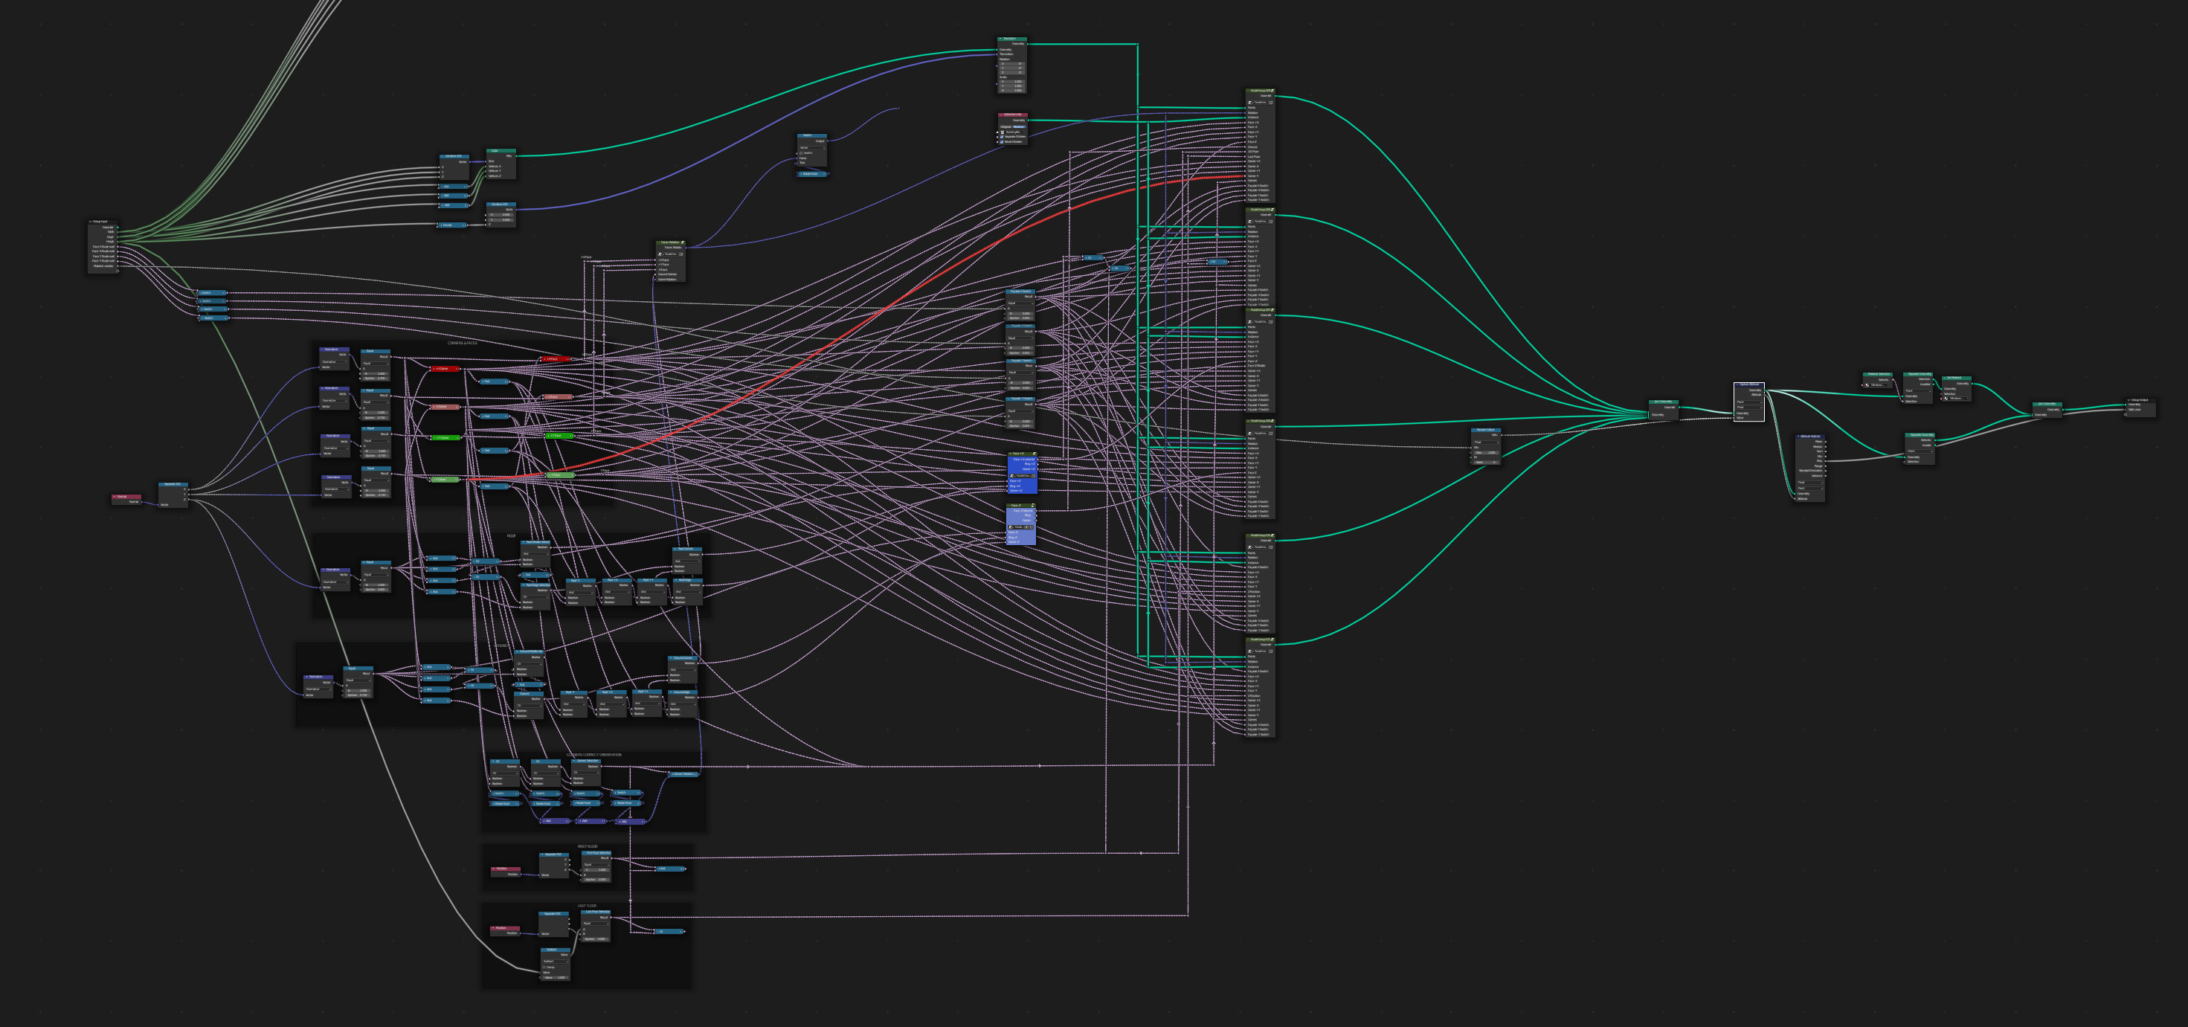Image resolution: width=2188 pixels, height=1027 pixels.
Task: Select the Set Material node header
Action: click(1957, 379)
